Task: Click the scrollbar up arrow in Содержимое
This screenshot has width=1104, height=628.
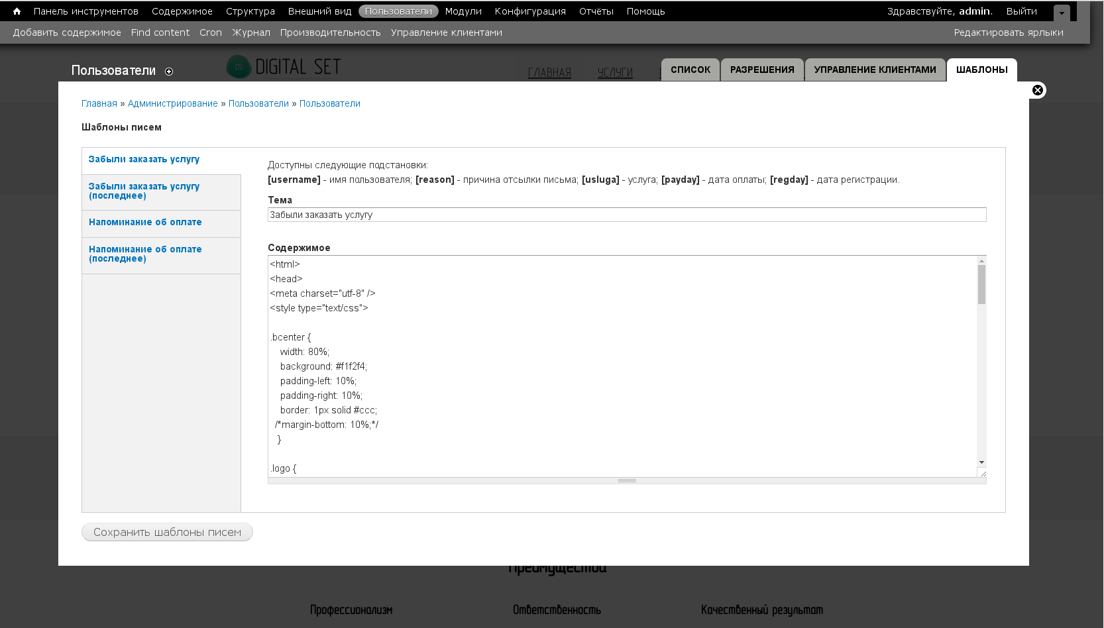Action: point(981,261)
